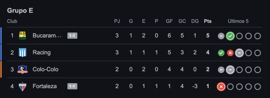
Task: Select Bucaramanga's green win result icon
Action: coord(230,36)
